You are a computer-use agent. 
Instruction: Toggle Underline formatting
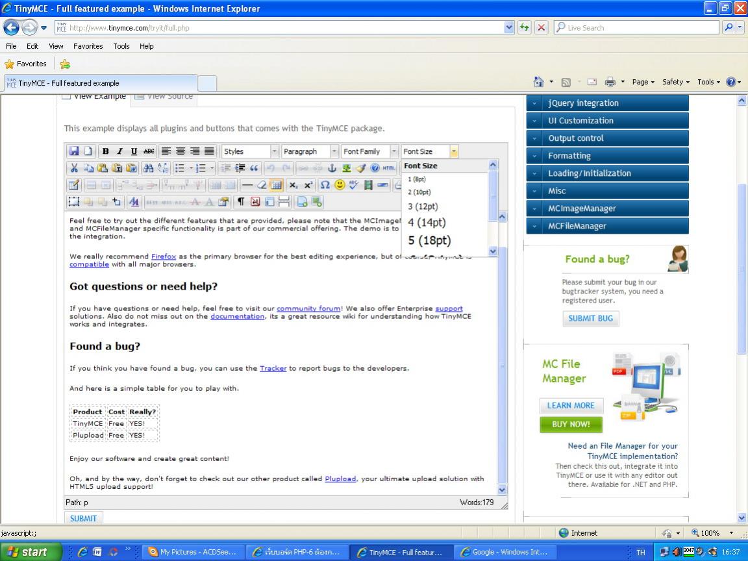[134, 151]
